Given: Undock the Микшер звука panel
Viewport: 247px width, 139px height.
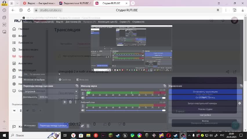Looking at the screenshot, I should 165,86.
